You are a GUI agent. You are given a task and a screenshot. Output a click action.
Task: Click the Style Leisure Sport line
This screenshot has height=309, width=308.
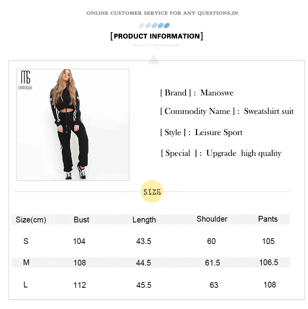coord(201,132)
